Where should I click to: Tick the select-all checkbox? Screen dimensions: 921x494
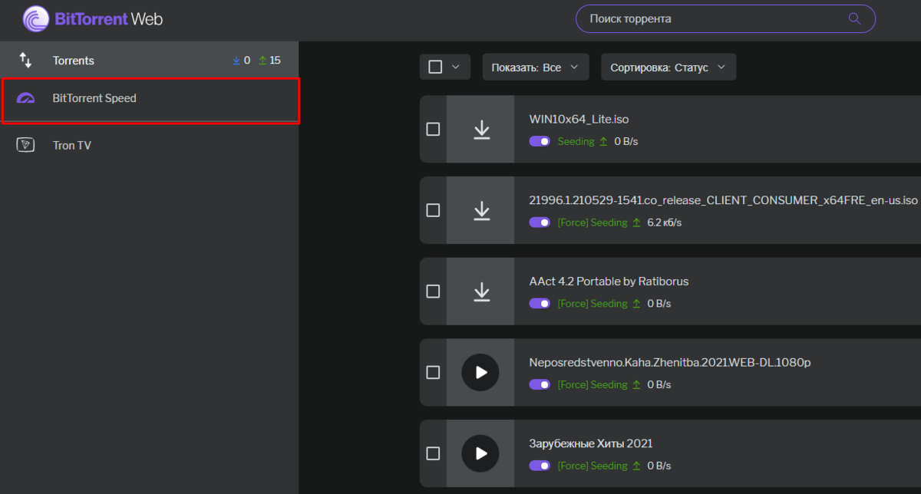435,67
